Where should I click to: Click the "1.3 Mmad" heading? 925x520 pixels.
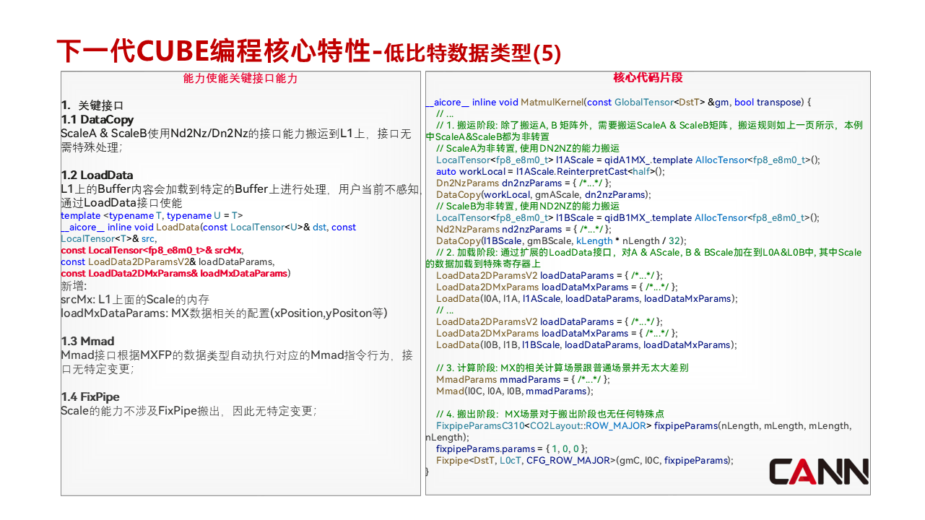(88, 341)
